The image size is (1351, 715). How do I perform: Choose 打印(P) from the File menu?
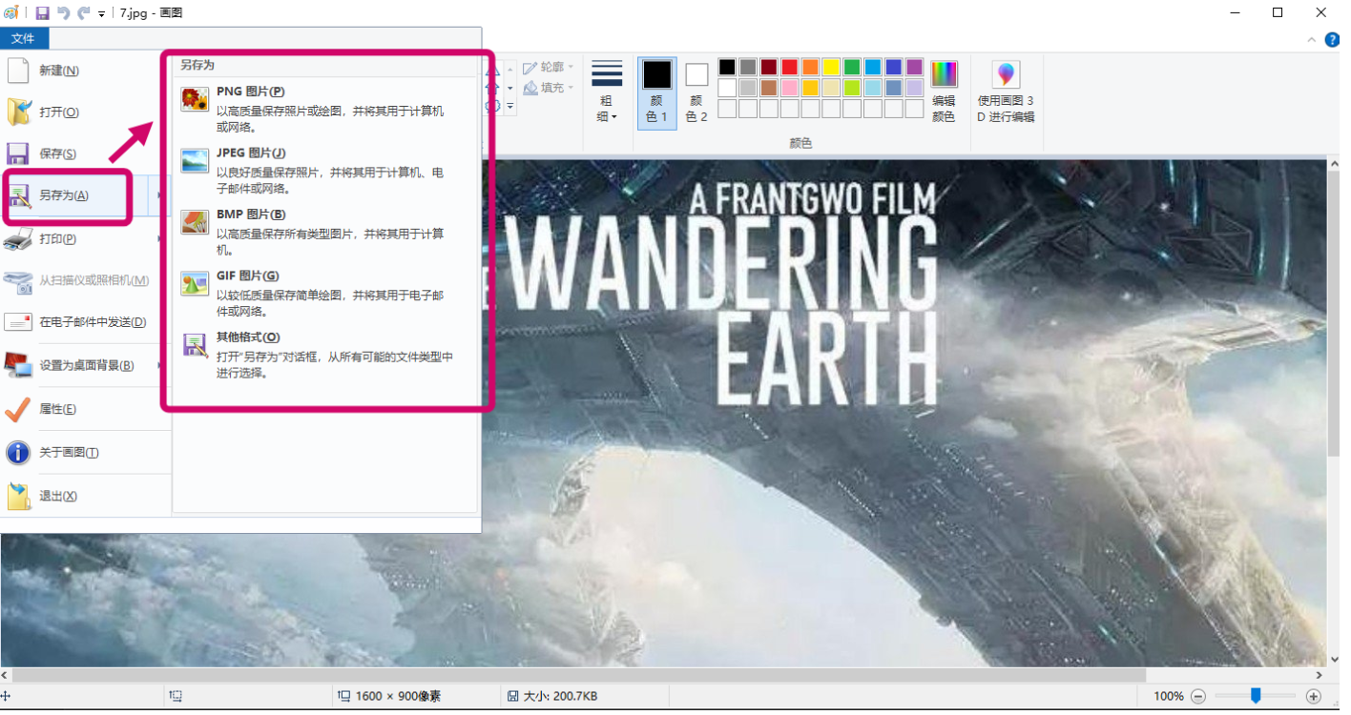(86, 239)
